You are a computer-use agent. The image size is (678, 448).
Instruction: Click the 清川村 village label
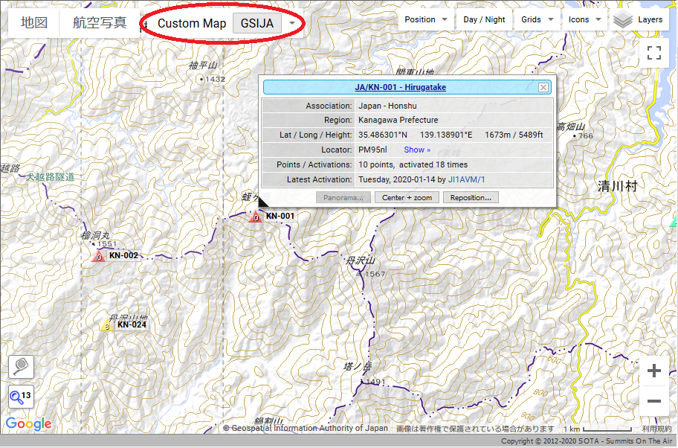pos(618,186)
